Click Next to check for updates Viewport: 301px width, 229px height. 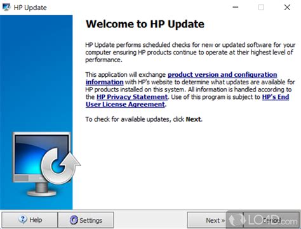(x=215, y=220)
